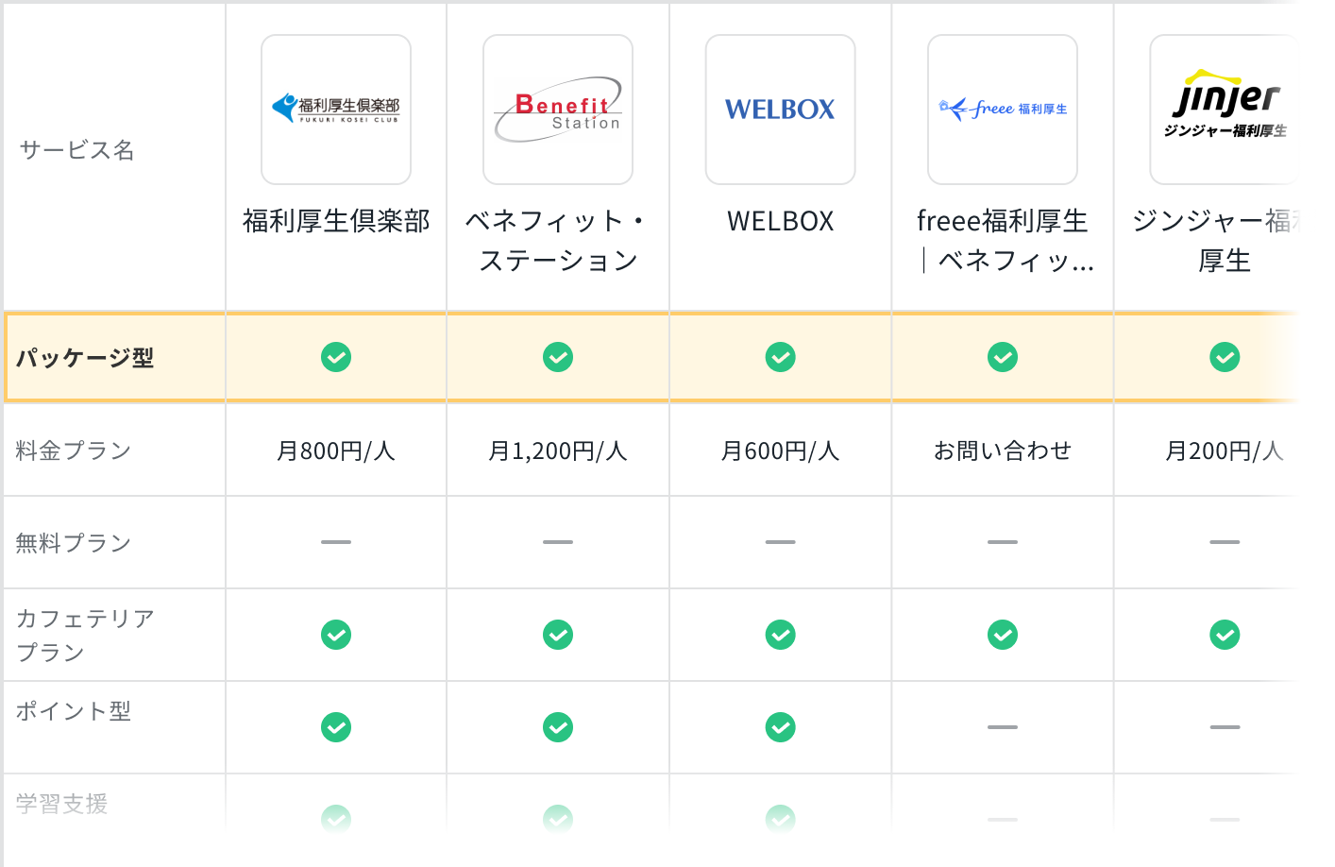Image resolution: width=1335 pixels, height=867 pixels.
Task: Click the お問い合わせ pricing cell for freee
Action: pos(1003,450)
